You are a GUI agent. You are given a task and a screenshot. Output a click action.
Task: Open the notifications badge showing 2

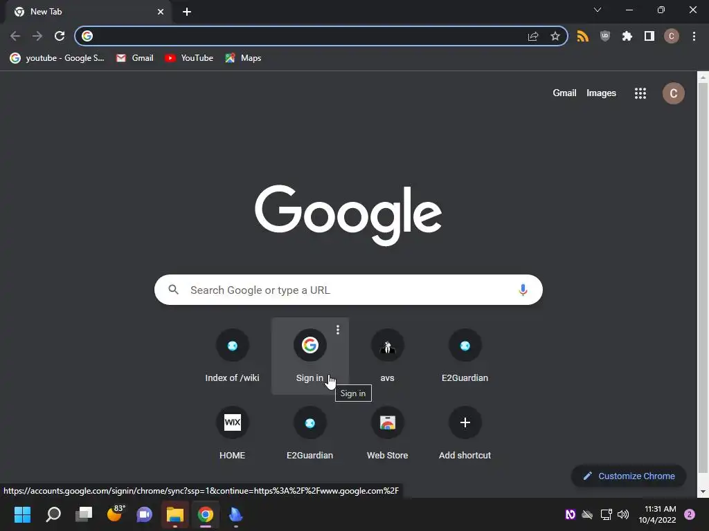pyautogui.click(x=690, y=514)
